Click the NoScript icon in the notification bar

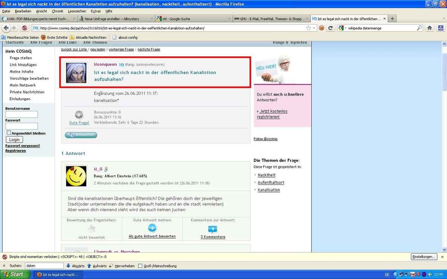point(4,257)
